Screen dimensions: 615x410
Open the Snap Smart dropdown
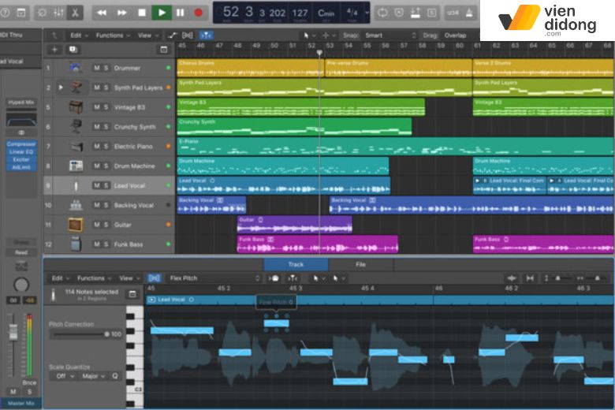pos(390,35)
